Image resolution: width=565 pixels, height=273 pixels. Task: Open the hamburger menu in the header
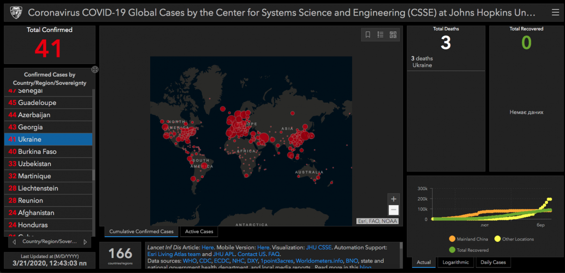click(x=555, y=12)
